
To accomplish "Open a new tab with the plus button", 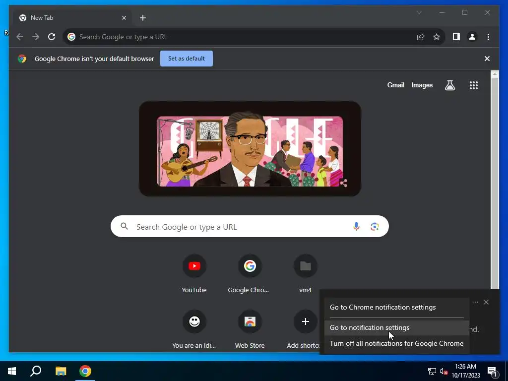I will click(x=143, y=18).
